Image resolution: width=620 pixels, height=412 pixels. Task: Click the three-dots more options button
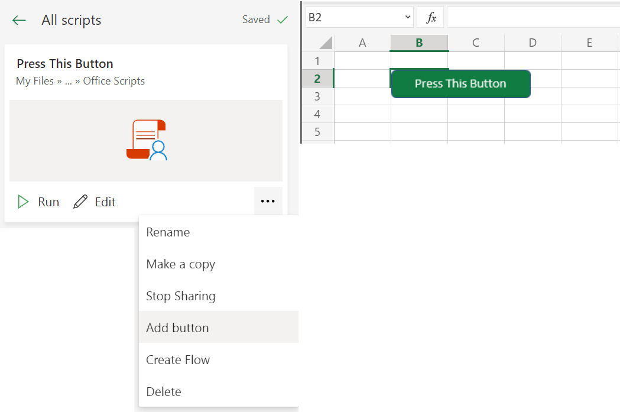(x=268, y=202)
